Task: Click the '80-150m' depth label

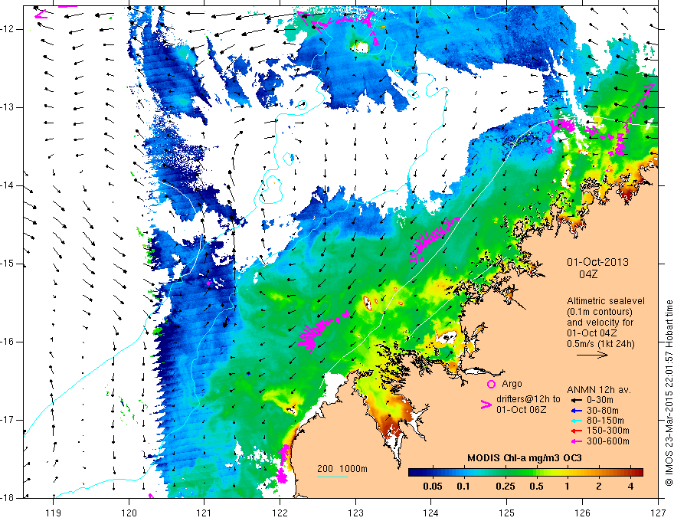Action: pos(605,421)
